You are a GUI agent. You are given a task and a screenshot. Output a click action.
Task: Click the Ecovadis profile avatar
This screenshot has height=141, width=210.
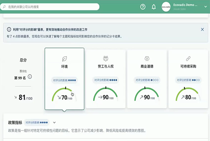tap(166, 7)
